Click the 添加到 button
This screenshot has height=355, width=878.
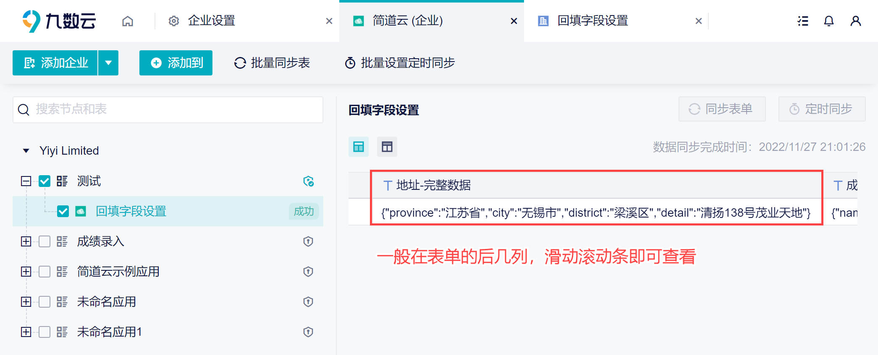176,63
